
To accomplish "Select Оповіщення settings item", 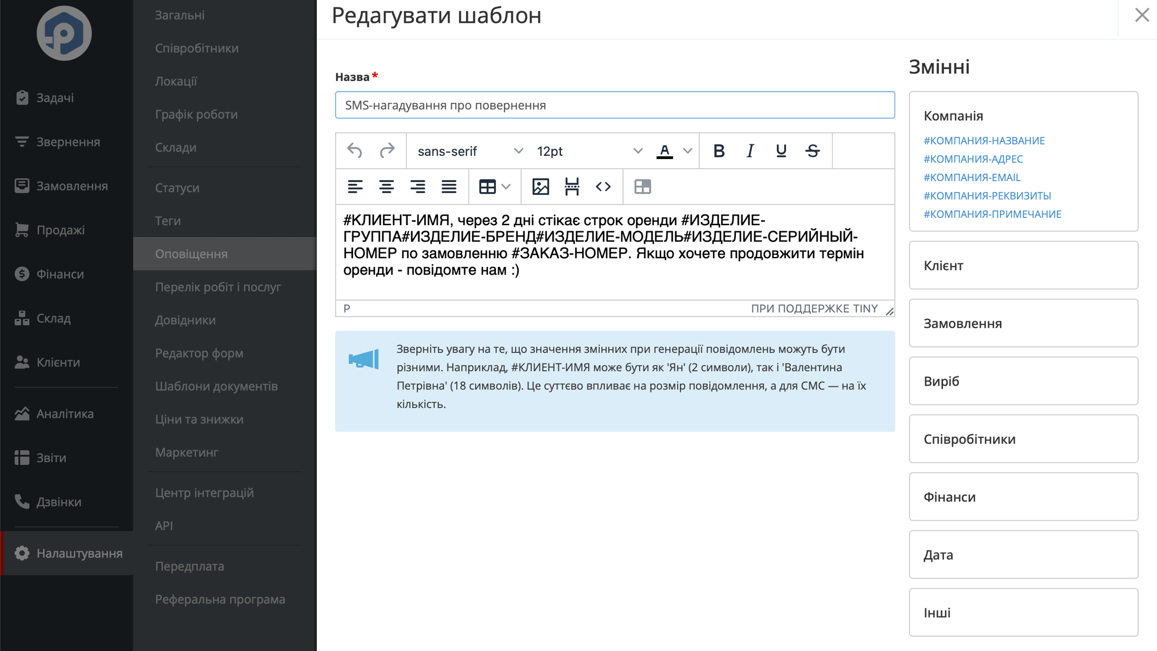I will coord(225,254).
